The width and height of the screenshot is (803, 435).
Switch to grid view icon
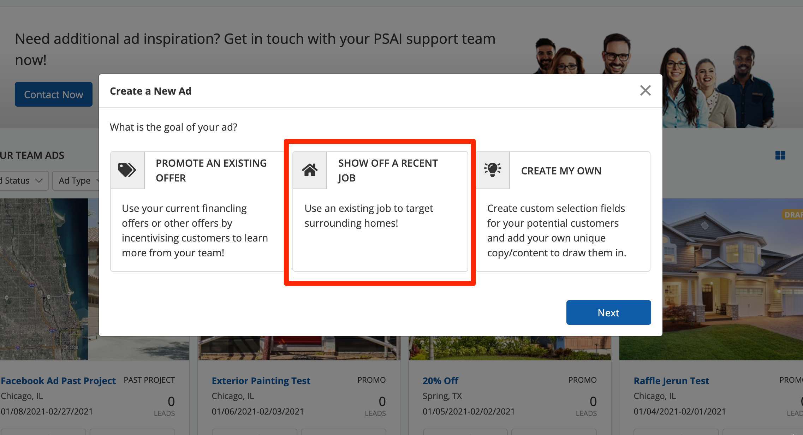780,155
